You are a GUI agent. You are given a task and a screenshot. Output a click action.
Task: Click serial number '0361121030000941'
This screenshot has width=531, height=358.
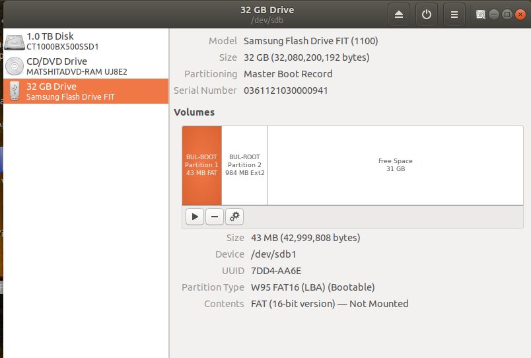(x=285, y=90)
